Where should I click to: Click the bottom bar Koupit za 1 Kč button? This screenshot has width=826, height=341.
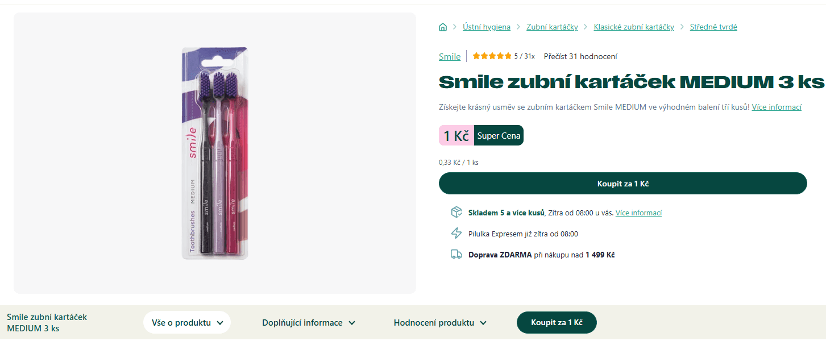(556, 322)
